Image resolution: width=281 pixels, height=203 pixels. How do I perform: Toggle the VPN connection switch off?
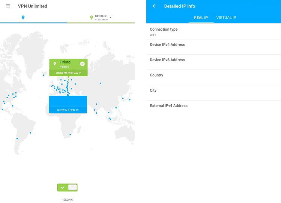(67, 187)
